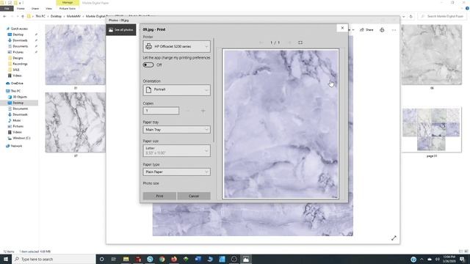Click the taskbar search box
Screen dimensions: 470x264
tap(54, 259)
